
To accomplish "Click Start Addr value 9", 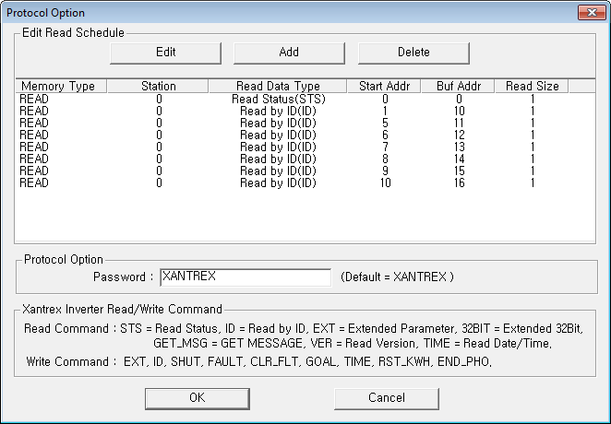I will [x=385, y=171].
